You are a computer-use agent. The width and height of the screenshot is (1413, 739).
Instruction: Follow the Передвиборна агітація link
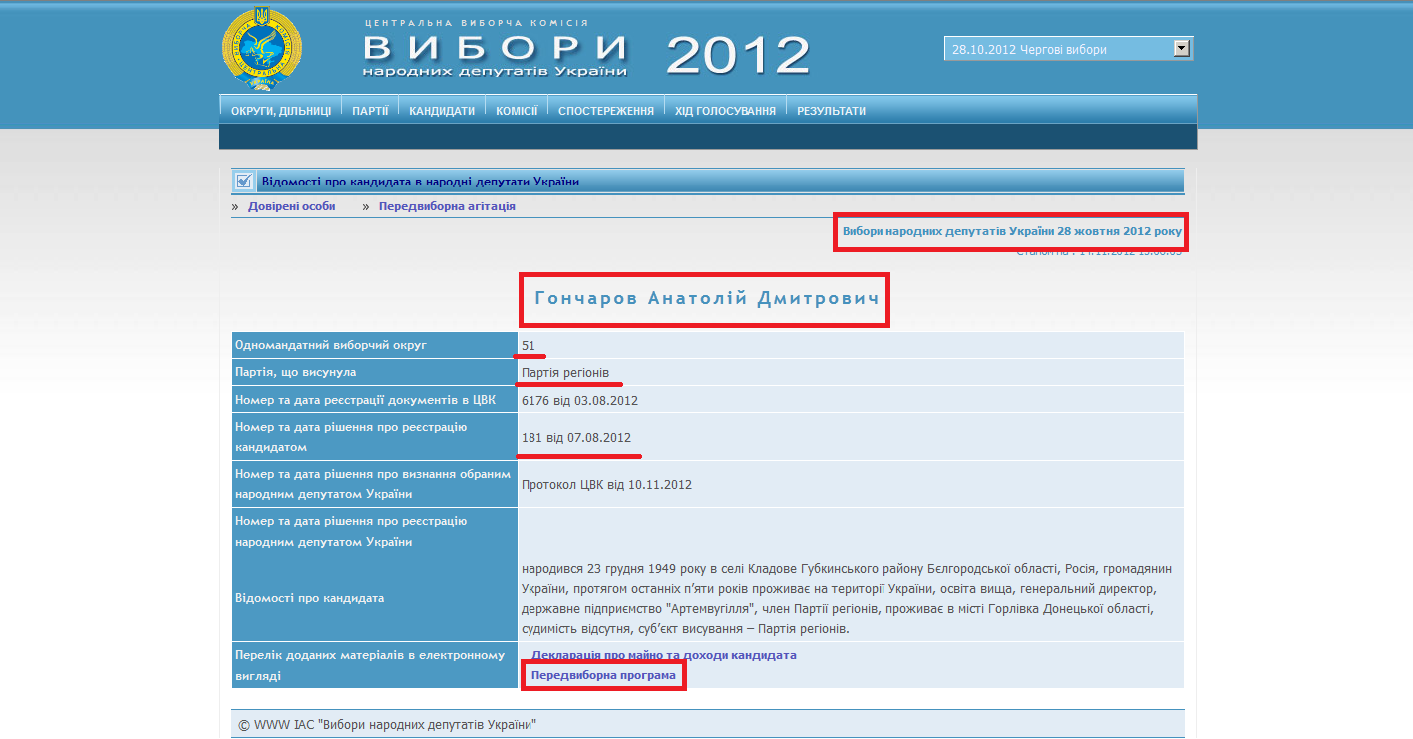coord(447,206)
